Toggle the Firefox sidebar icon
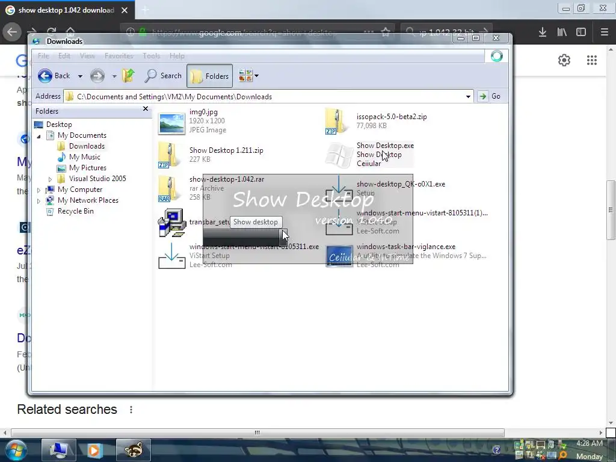The image size is (616, 462). click(581, 32)
